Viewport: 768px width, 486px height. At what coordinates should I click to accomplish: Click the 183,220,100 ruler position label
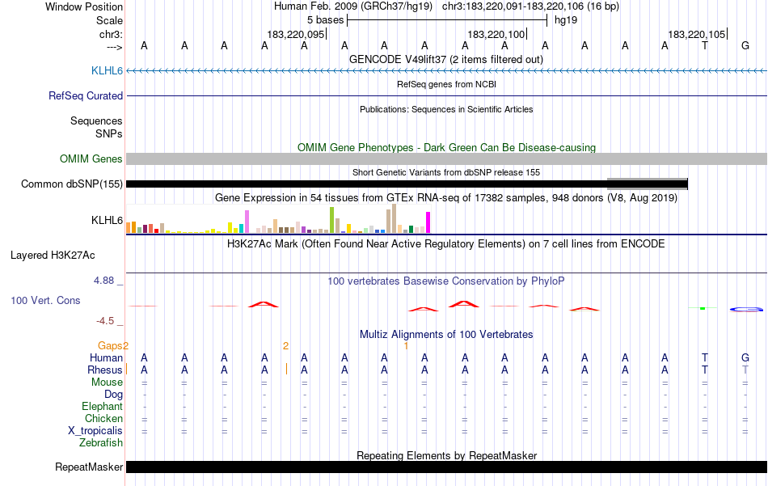[496, 34]
